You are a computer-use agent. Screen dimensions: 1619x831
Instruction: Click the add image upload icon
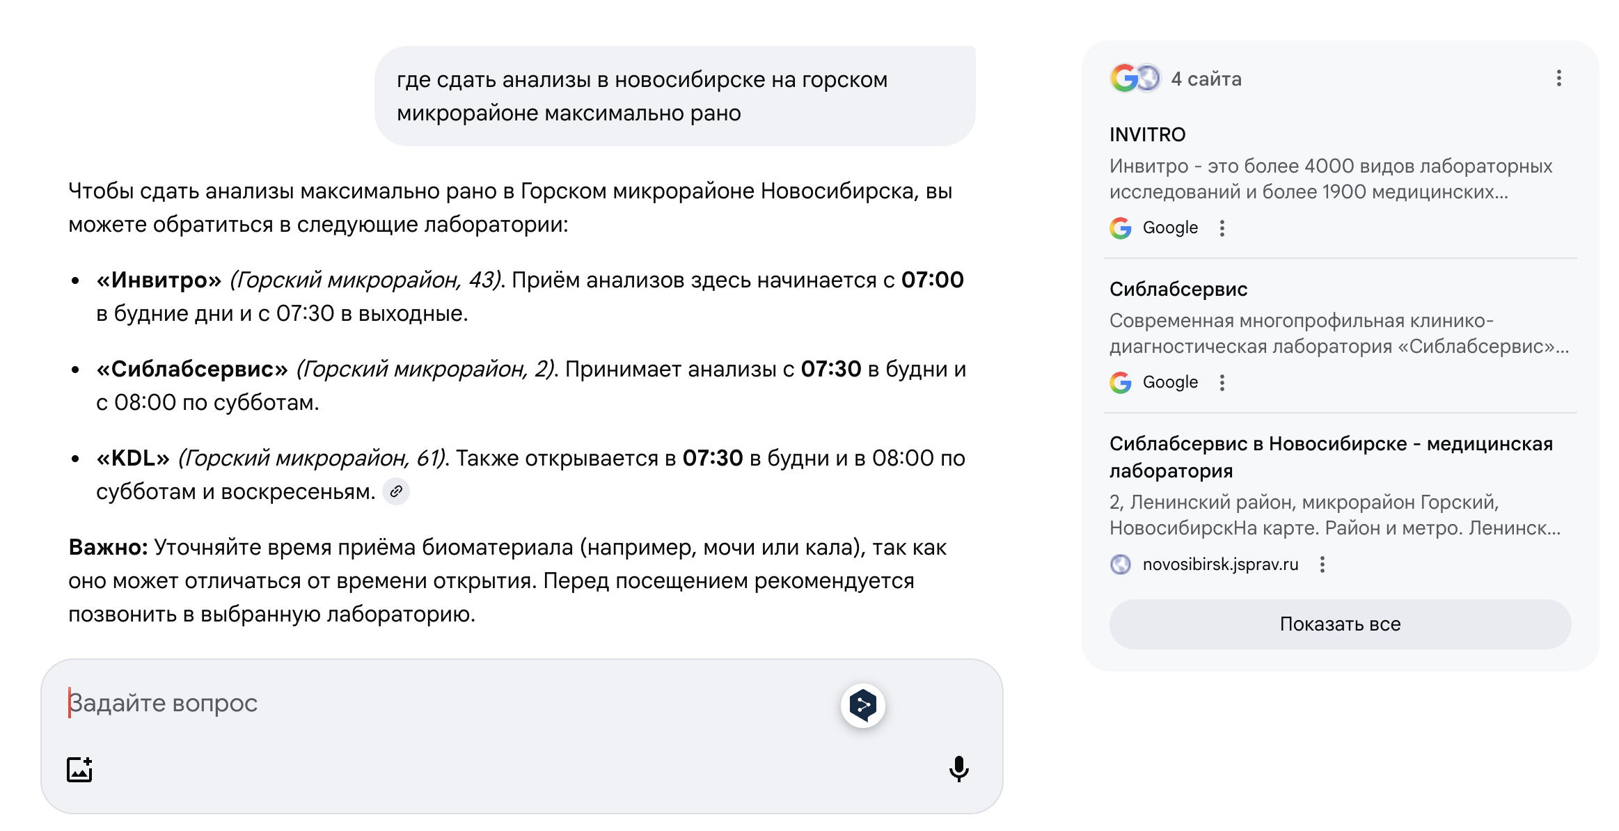pos(79,770)
